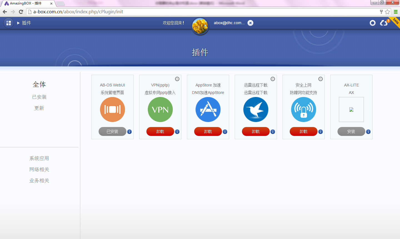
Task: Click the browser address bar
Action: 194,12
